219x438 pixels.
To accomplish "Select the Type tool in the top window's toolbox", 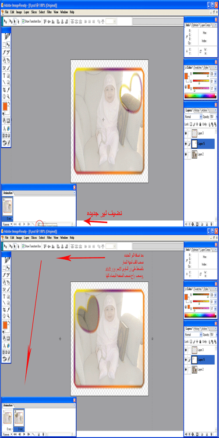I will pyautogui.click(x=4, y=76).
